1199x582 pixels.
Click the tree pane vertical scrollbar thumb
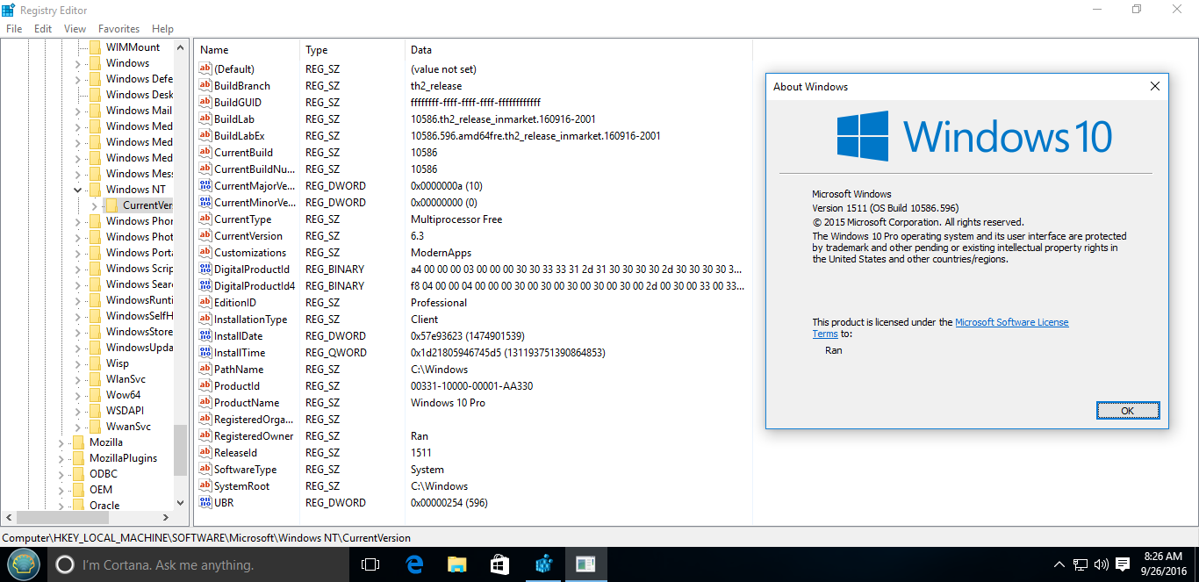181,449
